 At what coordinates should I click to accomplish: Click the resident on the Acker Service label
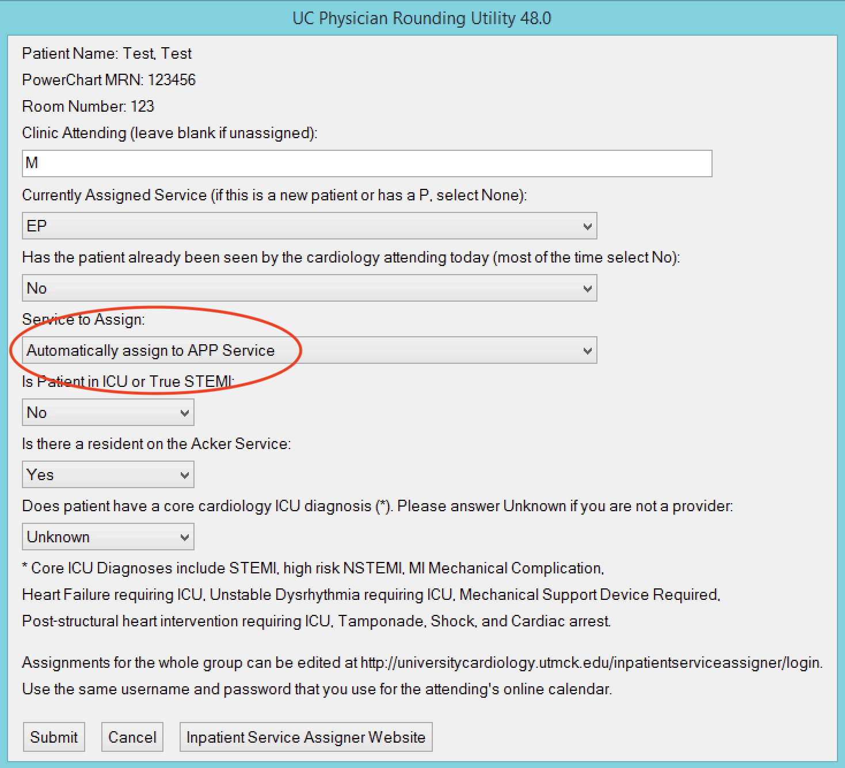156,444
